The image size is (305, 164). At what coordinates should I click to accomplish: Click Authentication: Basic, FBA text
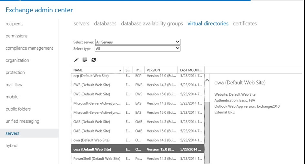235,100
